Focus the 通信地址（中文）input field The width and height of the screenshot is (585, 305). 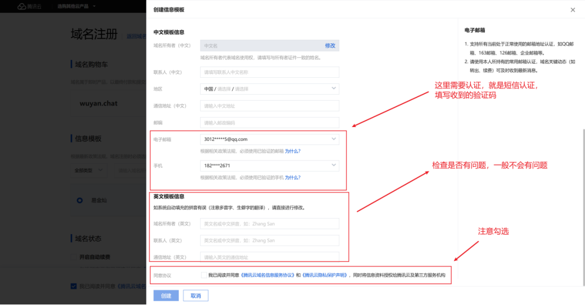coord(269,106)
